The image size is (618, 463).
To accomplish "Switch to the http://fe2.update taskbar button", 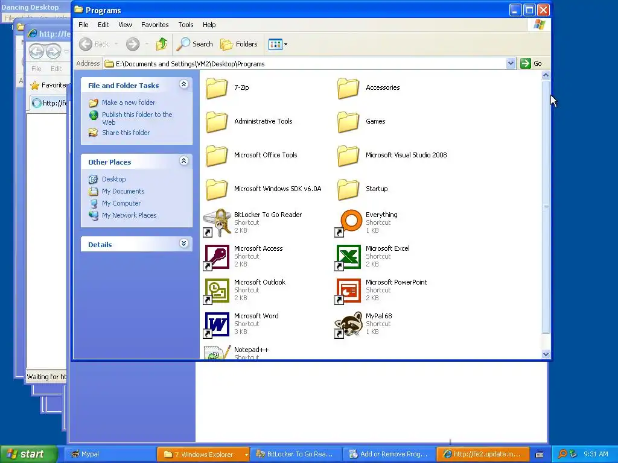I will [x=482, y=455].
